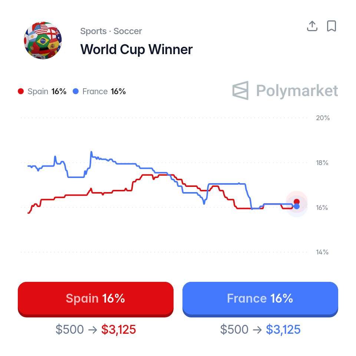Click the red $3,125 Spain payout

tap(119, 329)
